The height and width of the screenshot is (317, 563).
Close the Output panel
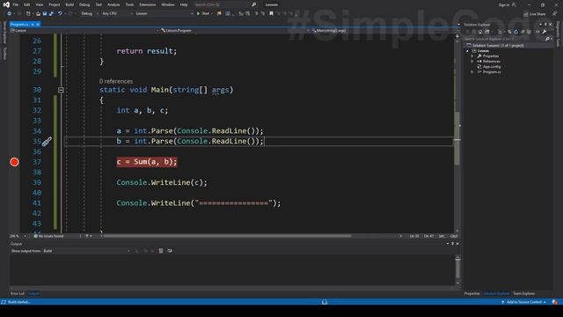457,244
